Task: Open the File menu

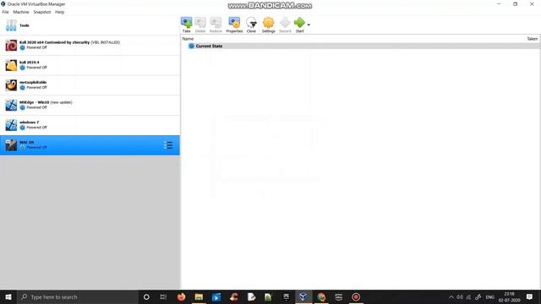Action: click(6, 12)
